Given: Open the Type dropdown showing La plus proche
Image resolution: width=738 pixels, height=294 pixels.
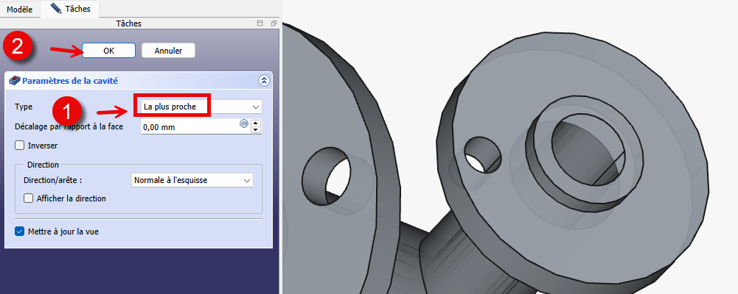Looking at the screenshot, I should (199, 107).
